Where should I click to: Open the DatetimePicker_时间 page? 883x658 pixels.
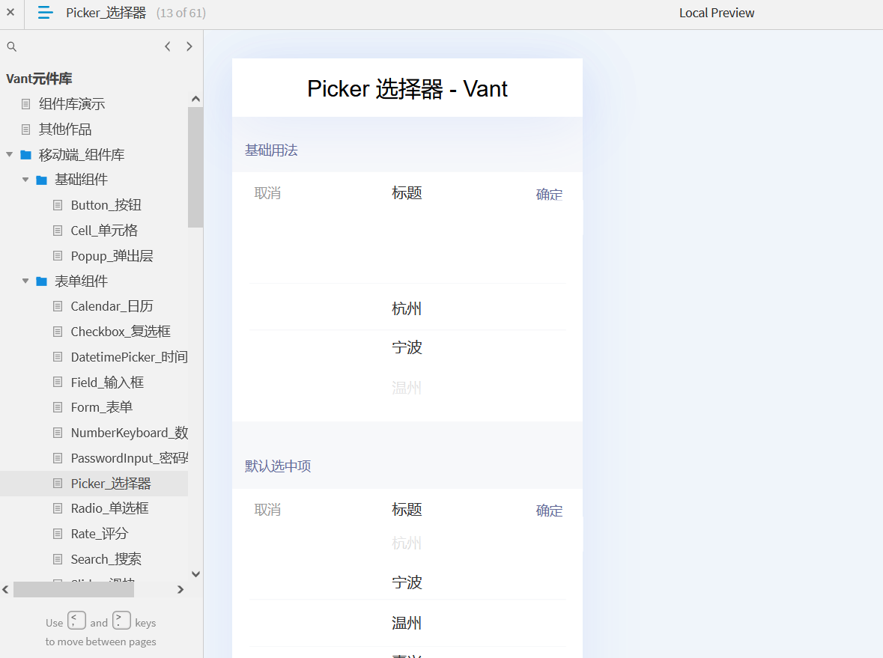tap(130, 357)
